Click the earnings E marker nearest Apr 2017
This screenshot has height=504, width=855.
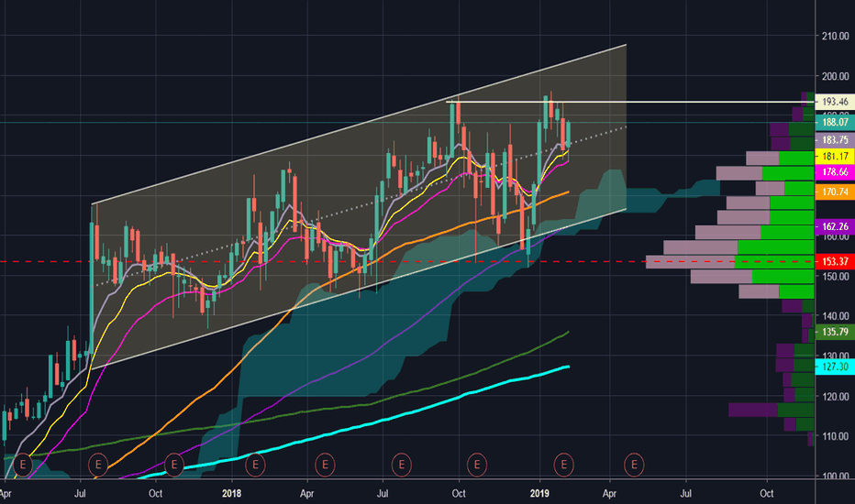pyautogui.click(x=23, y=465)
